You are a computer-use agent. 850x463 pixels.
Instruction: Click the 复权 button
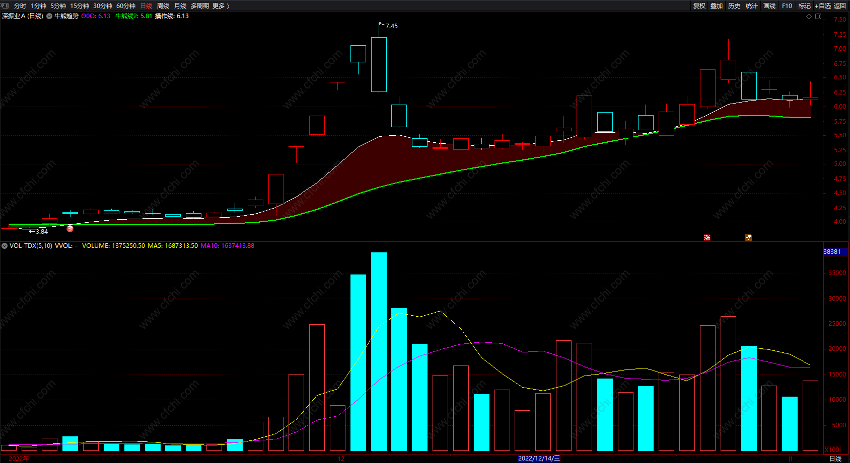pos(699,6)
